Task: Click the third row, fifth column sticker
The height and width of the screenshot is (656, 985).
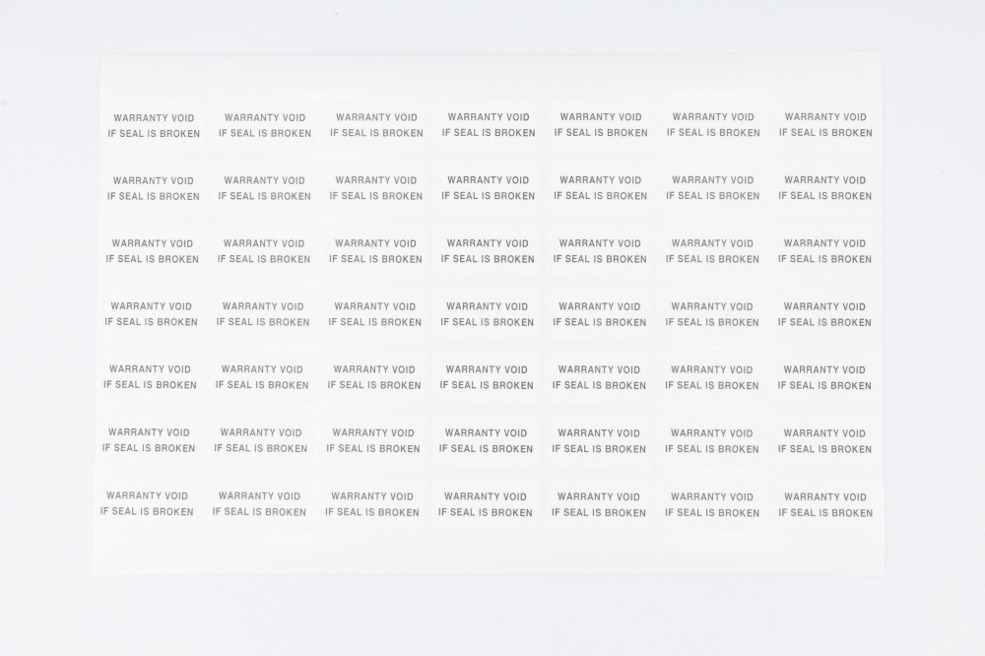Action: pos(600,251)
